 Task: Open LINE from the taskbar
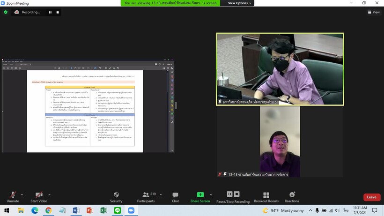(x=117, y=210)
